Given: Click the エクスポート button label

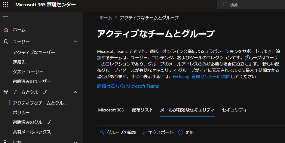Looking at the screenshot, I should coord(161,132).
